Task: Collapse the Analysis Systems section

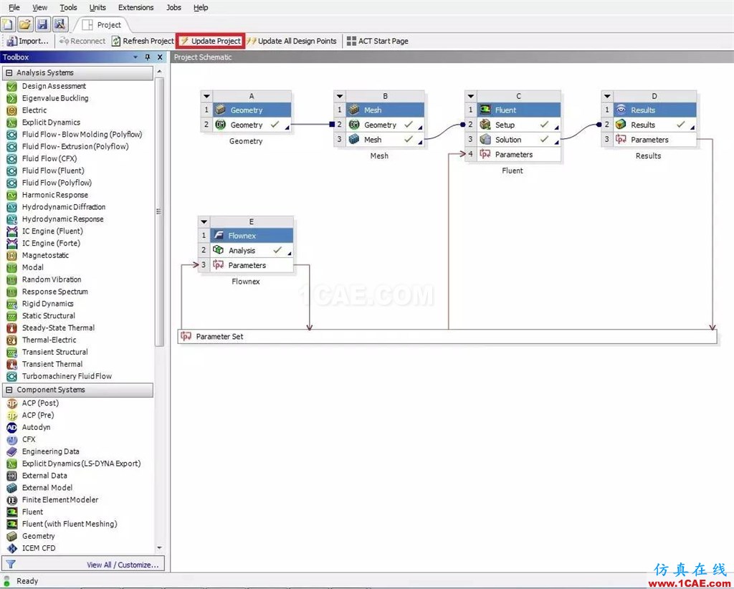Action: [9, 72]
